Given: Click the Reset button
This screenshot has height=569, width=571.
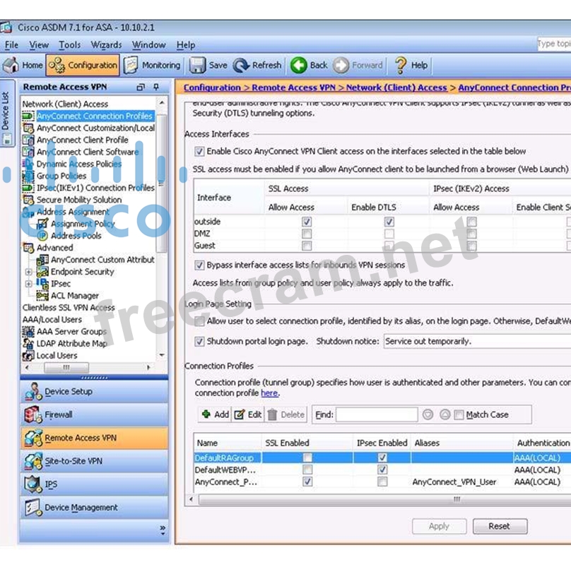Looking at the screenshot, I should point(498,526).
